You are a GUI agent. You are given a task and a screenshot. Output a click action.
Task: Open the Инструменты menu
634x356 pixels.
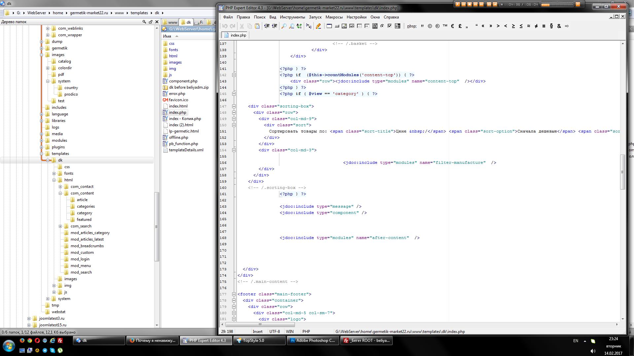(292, 17)
